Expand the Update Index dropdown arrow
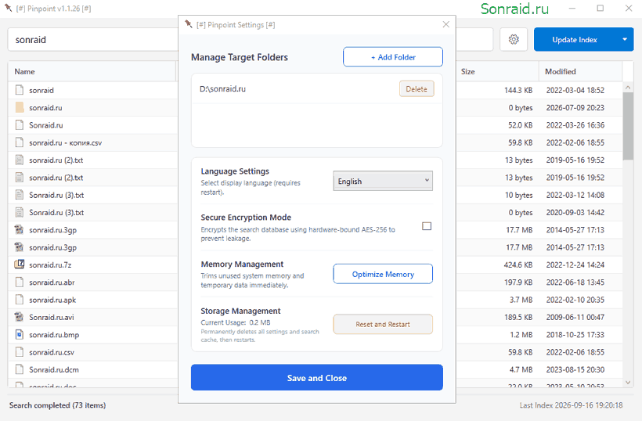 (625, 39)
